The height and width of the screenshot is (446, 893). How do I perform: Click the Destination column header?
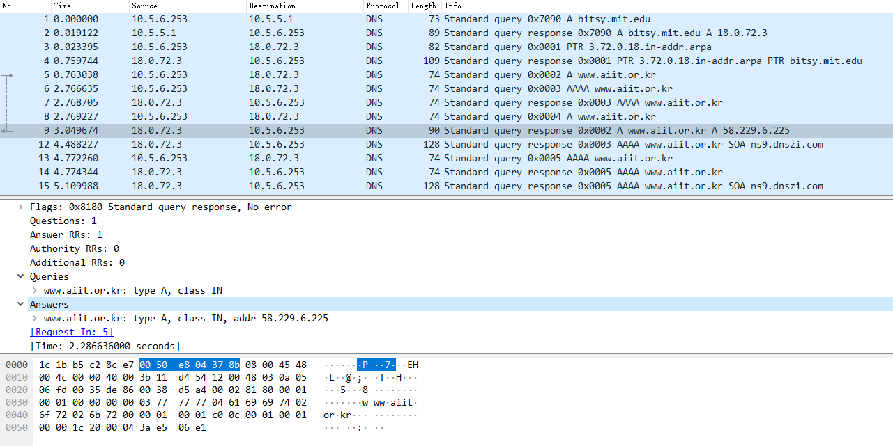[x=304, y=6]
